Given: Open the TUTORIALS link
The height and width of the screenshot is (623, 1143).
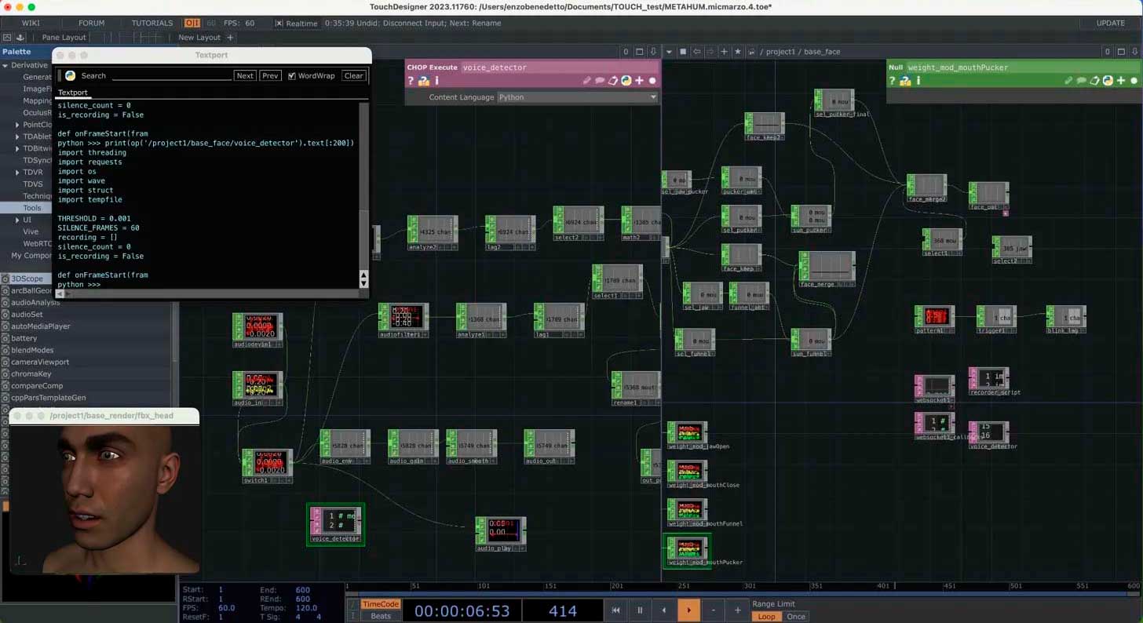Looking at the screenshot, I should pos(152,23).
